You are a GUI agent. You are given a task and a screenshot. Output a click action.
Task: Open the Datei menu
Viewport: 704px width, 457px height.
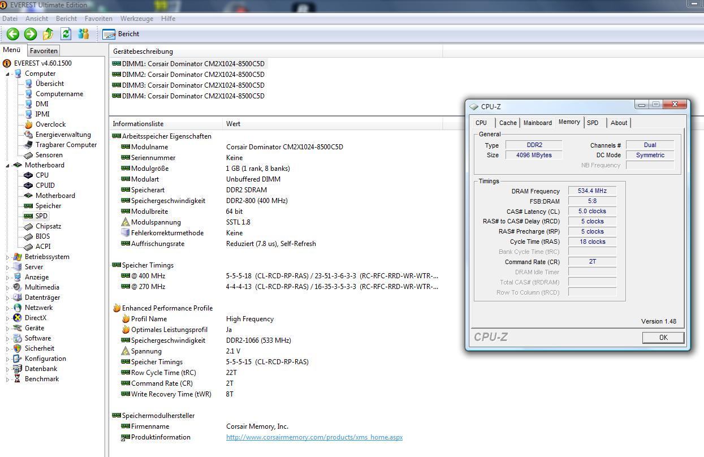point(10,19)
